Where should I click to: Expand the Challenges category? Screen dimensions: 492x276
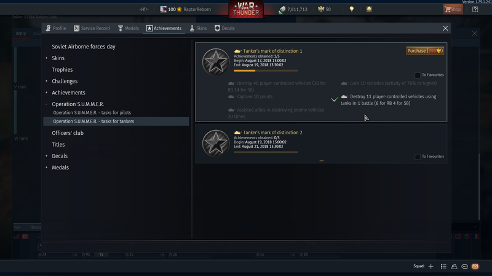tap(46, 81)
